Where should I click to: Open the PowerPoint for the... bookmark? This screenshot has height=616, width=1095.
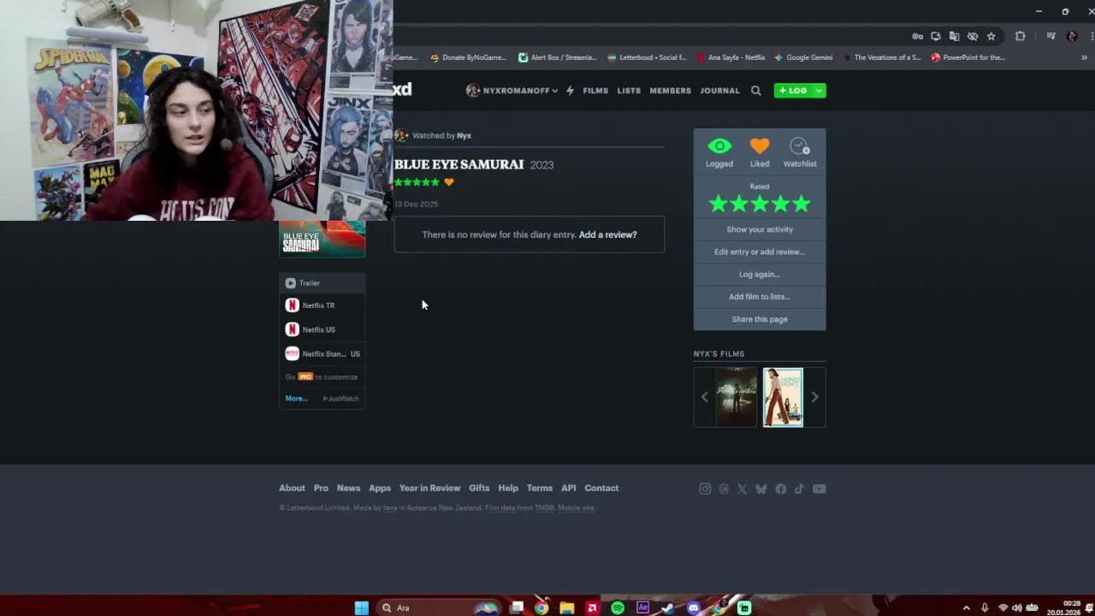pyautogui.click(x=968, y=57)
